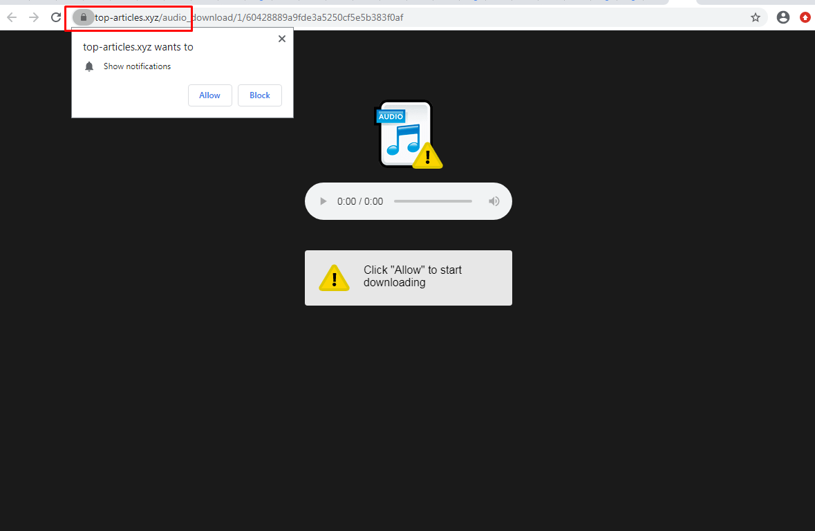This screenshot has height=531, width=815.
Task: Mute the audio player volume
Action: (494, 201)
